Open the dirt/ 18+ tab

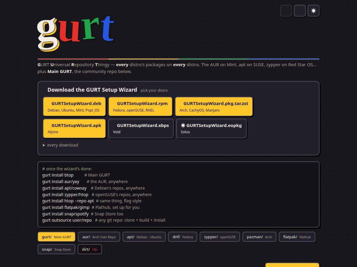point(90,249)
